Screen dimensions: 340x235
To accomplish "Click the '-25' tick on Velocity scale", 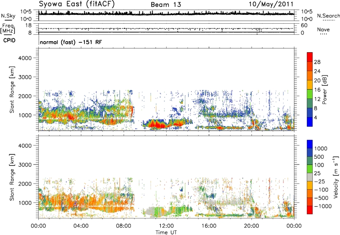I will pos(320,182).
